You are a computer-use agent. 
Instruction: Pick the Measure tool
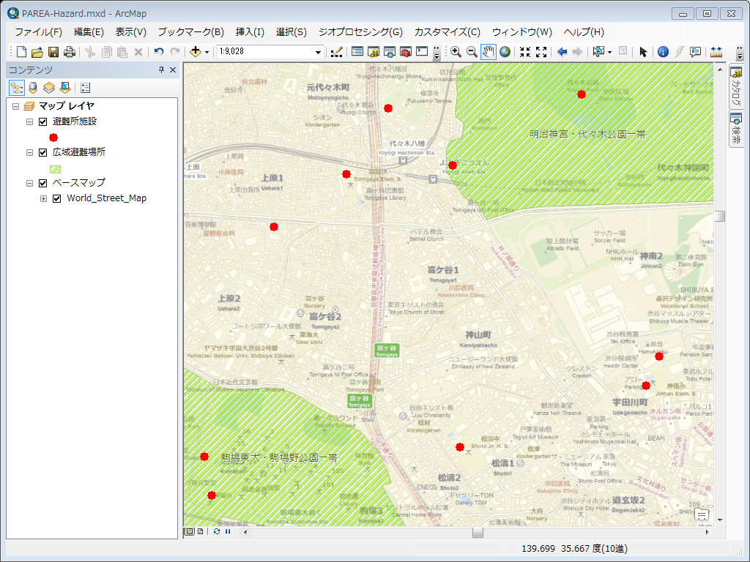coord(716,52)
